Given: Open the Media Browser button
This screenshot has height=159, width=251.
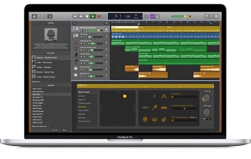Looking at the screenshot, I should tap(216, 16).
